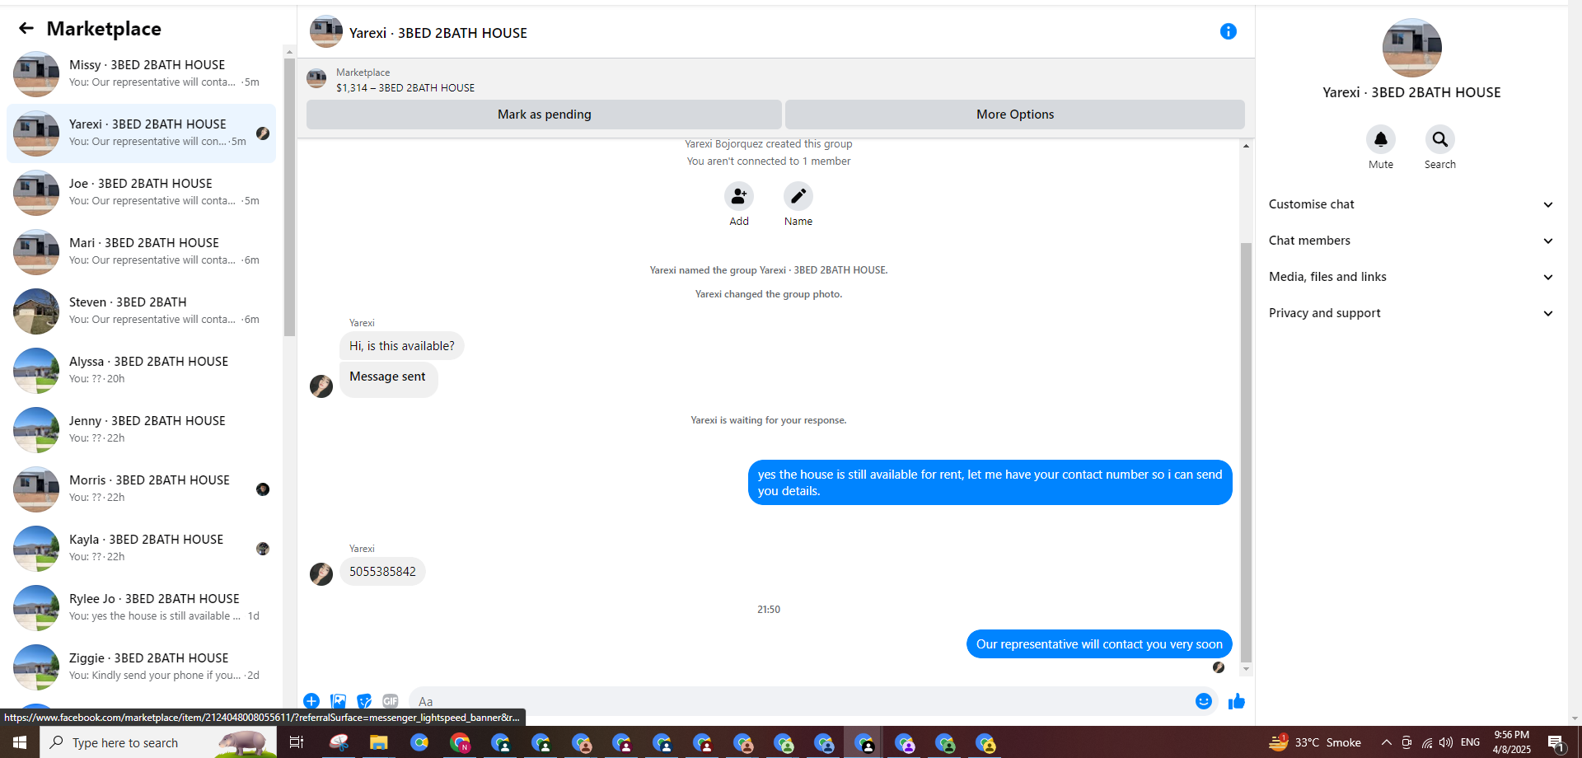
Task: Open conversation information icon
Action: [1228, 31]
